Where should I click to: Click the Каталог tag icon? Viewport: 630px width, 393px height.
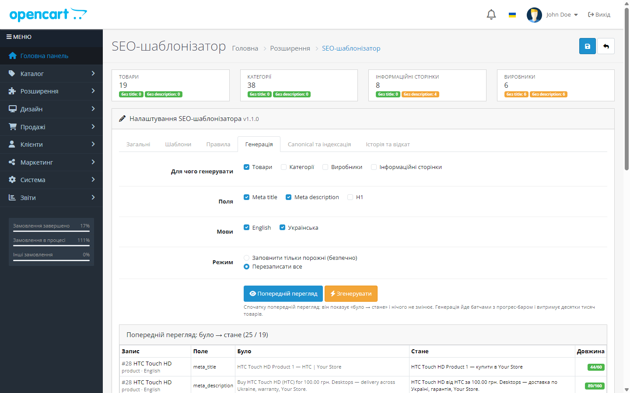pyautogui.click(x=12, y=74)
